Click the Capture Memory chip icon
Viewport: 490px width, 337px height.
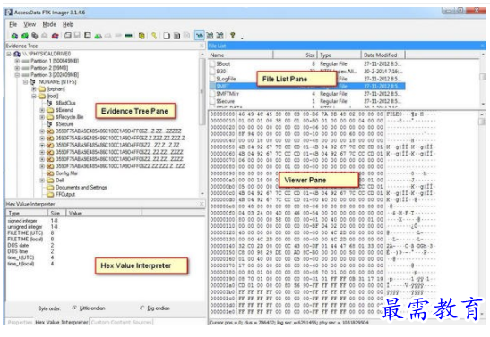pyautogui.click(x=128, y=36)
